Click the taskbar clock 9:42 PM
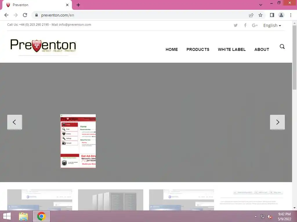The width and height of the screenshot is (297, 222). point(284,214)
